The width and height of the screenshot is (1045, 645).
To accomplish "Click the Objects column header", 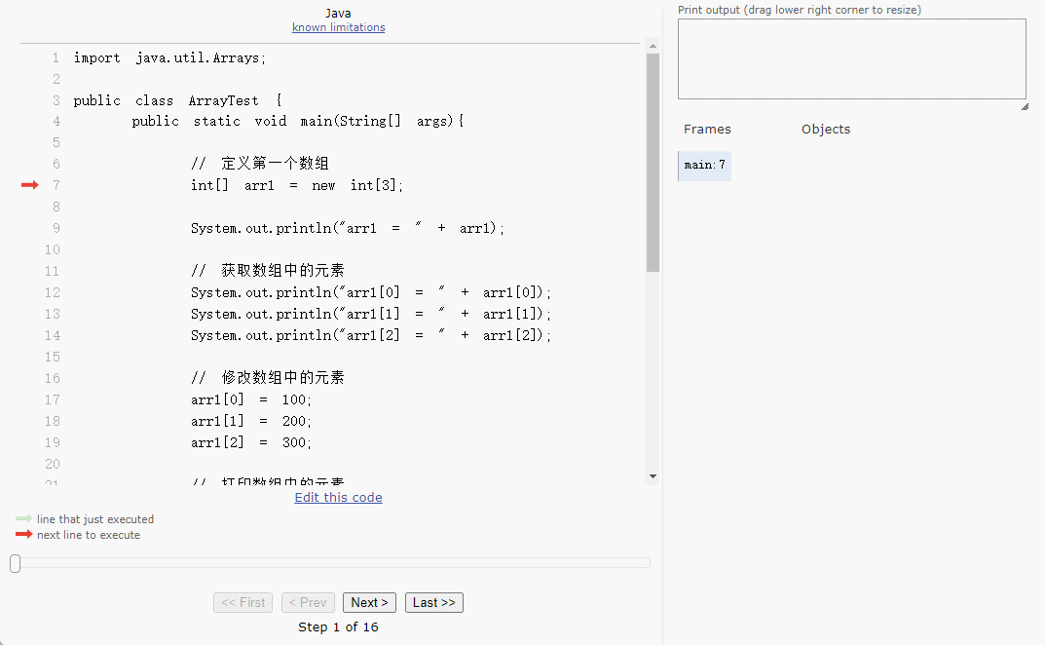I will coord(825,130).
